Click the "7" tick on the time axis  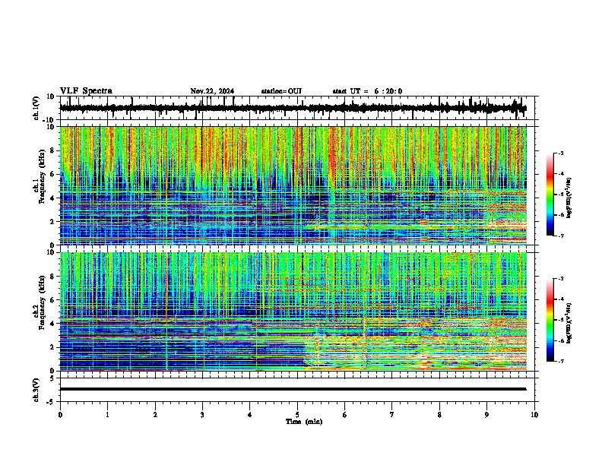tap(392, 415)
